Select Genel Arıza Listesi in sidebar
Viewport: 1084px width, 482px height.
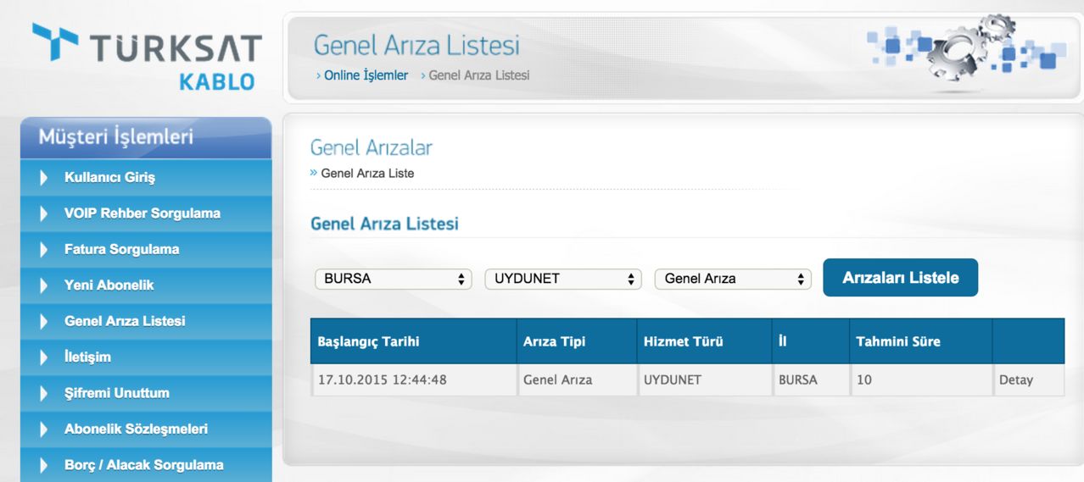(146, 321)
